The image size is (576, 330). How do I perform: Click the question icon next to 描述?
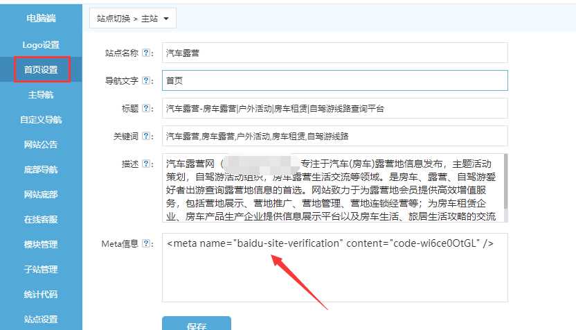tap(146, 164)
